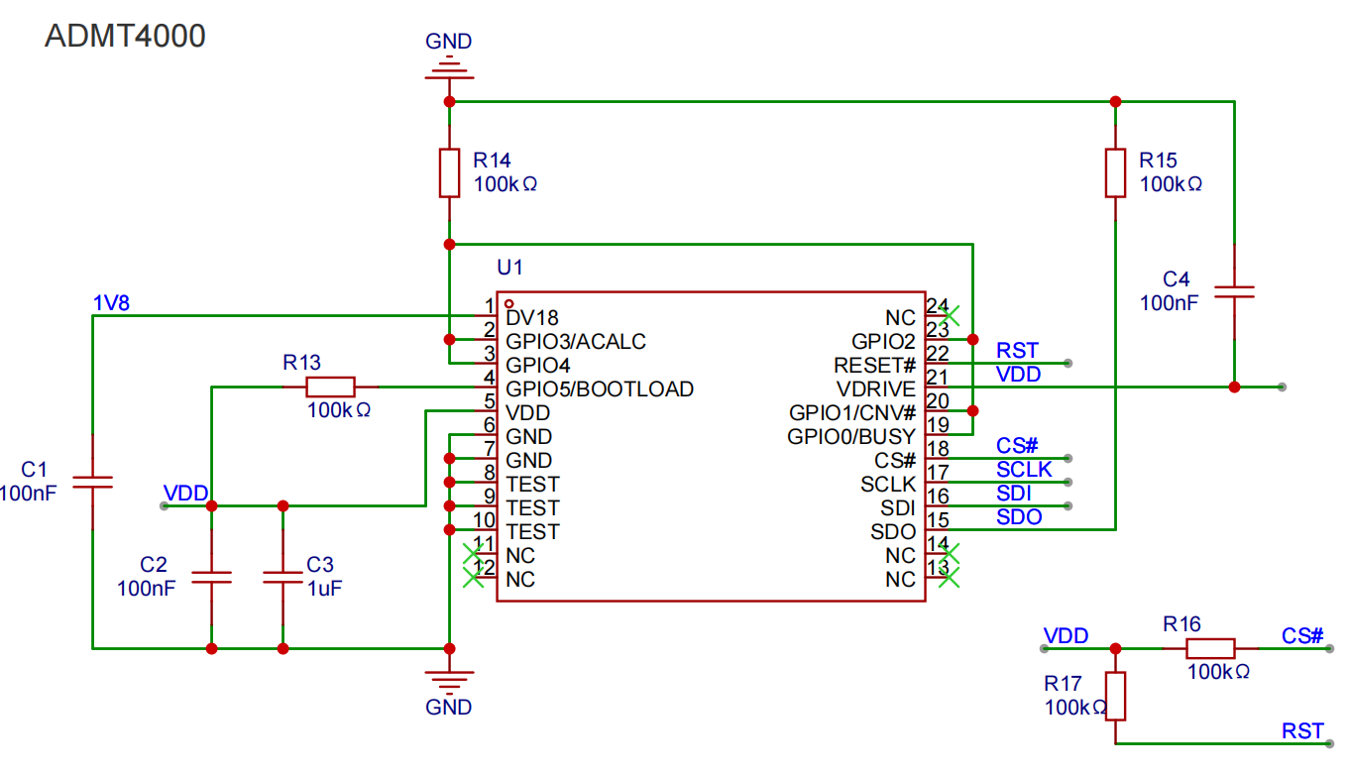Click the C1 designator text
Image resolution: width=1347 pixels, height=775 pixels.
(35, 469)
